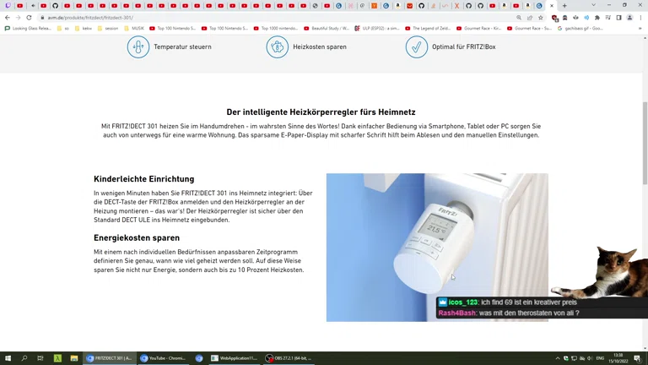Open the 'MUSIK' bookmark folder
The image size is (648, 365).
tap(134, 29)
